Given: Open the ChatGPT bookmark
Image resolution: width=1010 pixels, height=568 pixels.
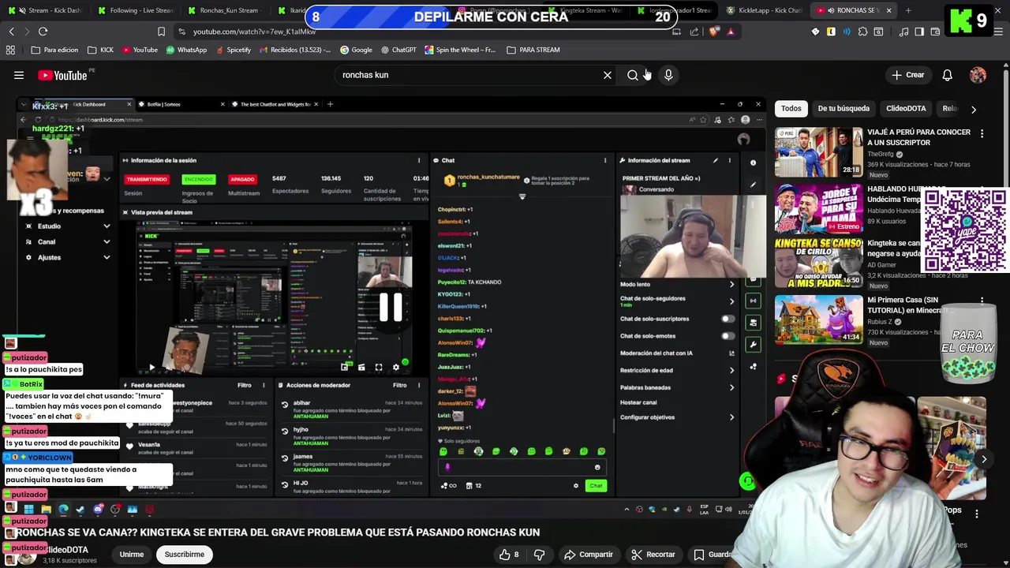Looking at the screenshot, I should (398, 50).
